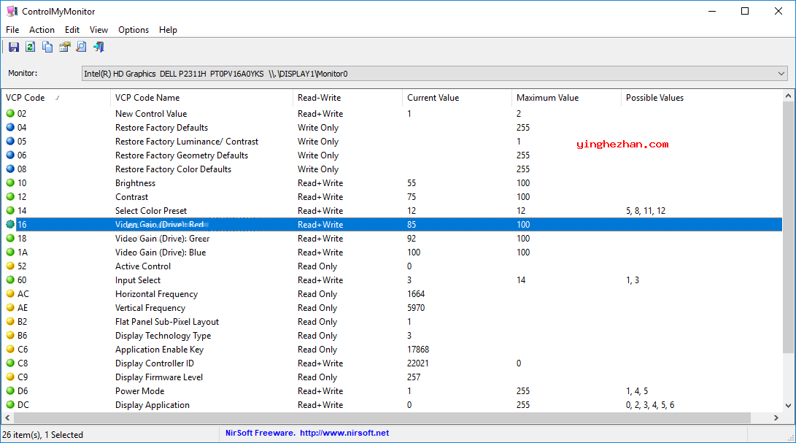
Task: Click the blue icon of row 05
Action: 10,142
